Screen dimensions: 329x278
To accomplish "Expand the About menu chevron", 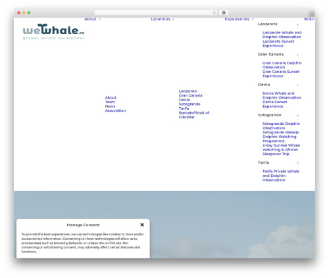I will (x=100, y=19).
